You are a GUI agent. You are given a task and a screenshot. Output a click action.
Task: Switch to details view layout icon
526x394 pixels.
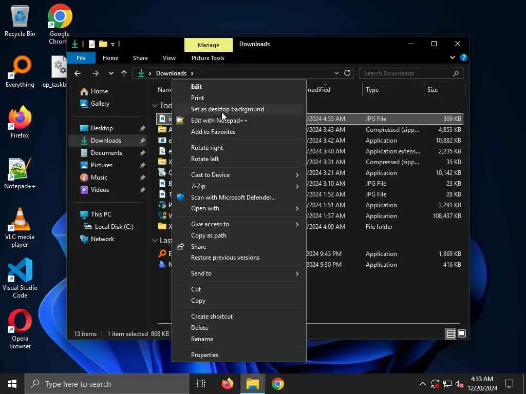pos(450,333)
